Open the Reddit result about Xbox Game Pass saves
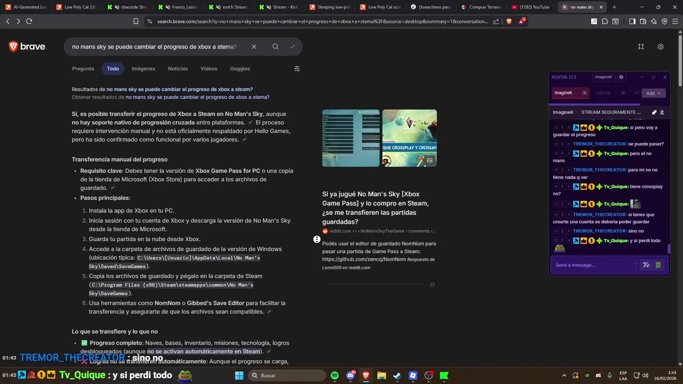 [x=376, y=208]
